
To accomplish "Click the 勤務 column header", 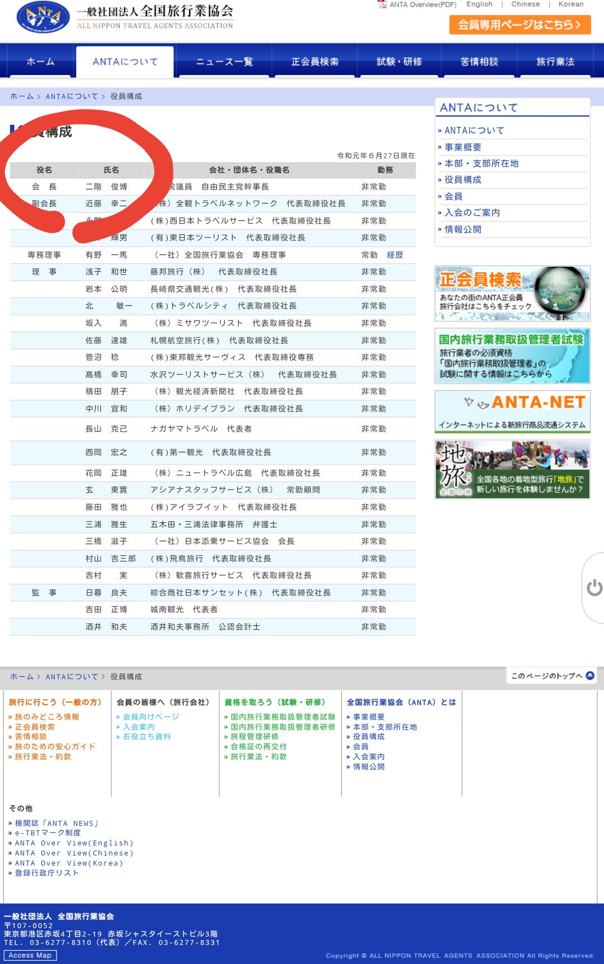I will point(385,170).
